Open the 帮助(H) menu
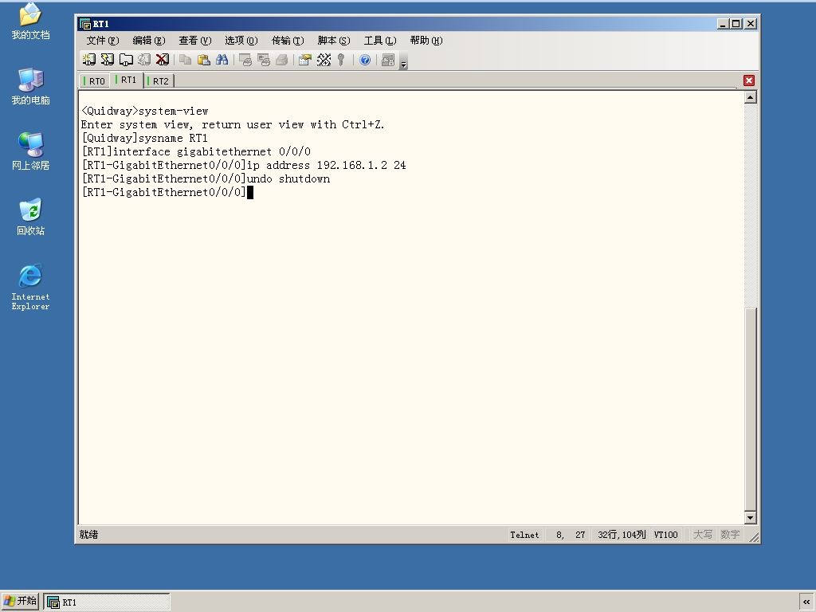Screen dimensions: 816x612 pos(426,41)
